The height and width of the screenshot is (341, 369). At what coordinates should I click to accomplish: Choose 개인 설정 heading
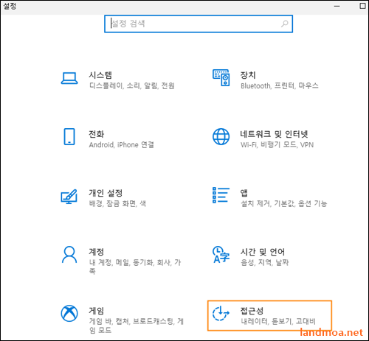[106, 193]
